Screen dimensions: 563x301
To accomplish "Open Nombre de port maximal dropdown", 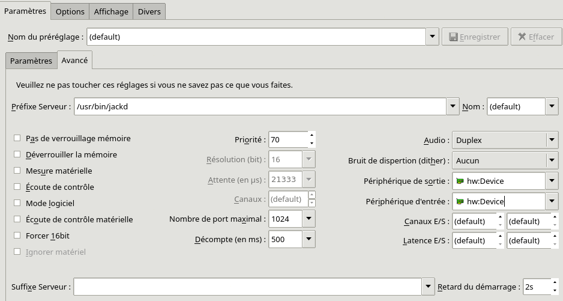I will pos(309,219).
